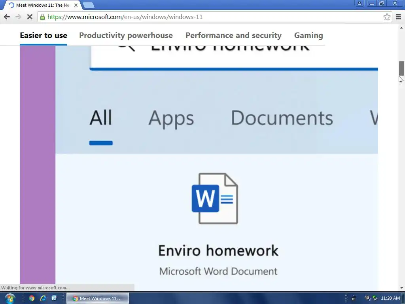Click the on-screen keyboard tray icon
The image size is (405, 304).
354,298
